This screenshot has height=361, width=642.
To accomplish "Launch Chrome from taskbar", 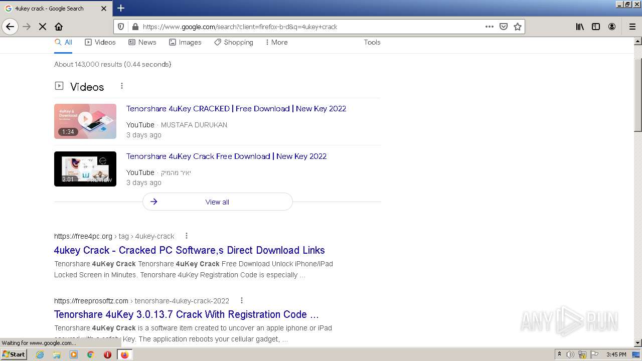I will click(91, 354).
